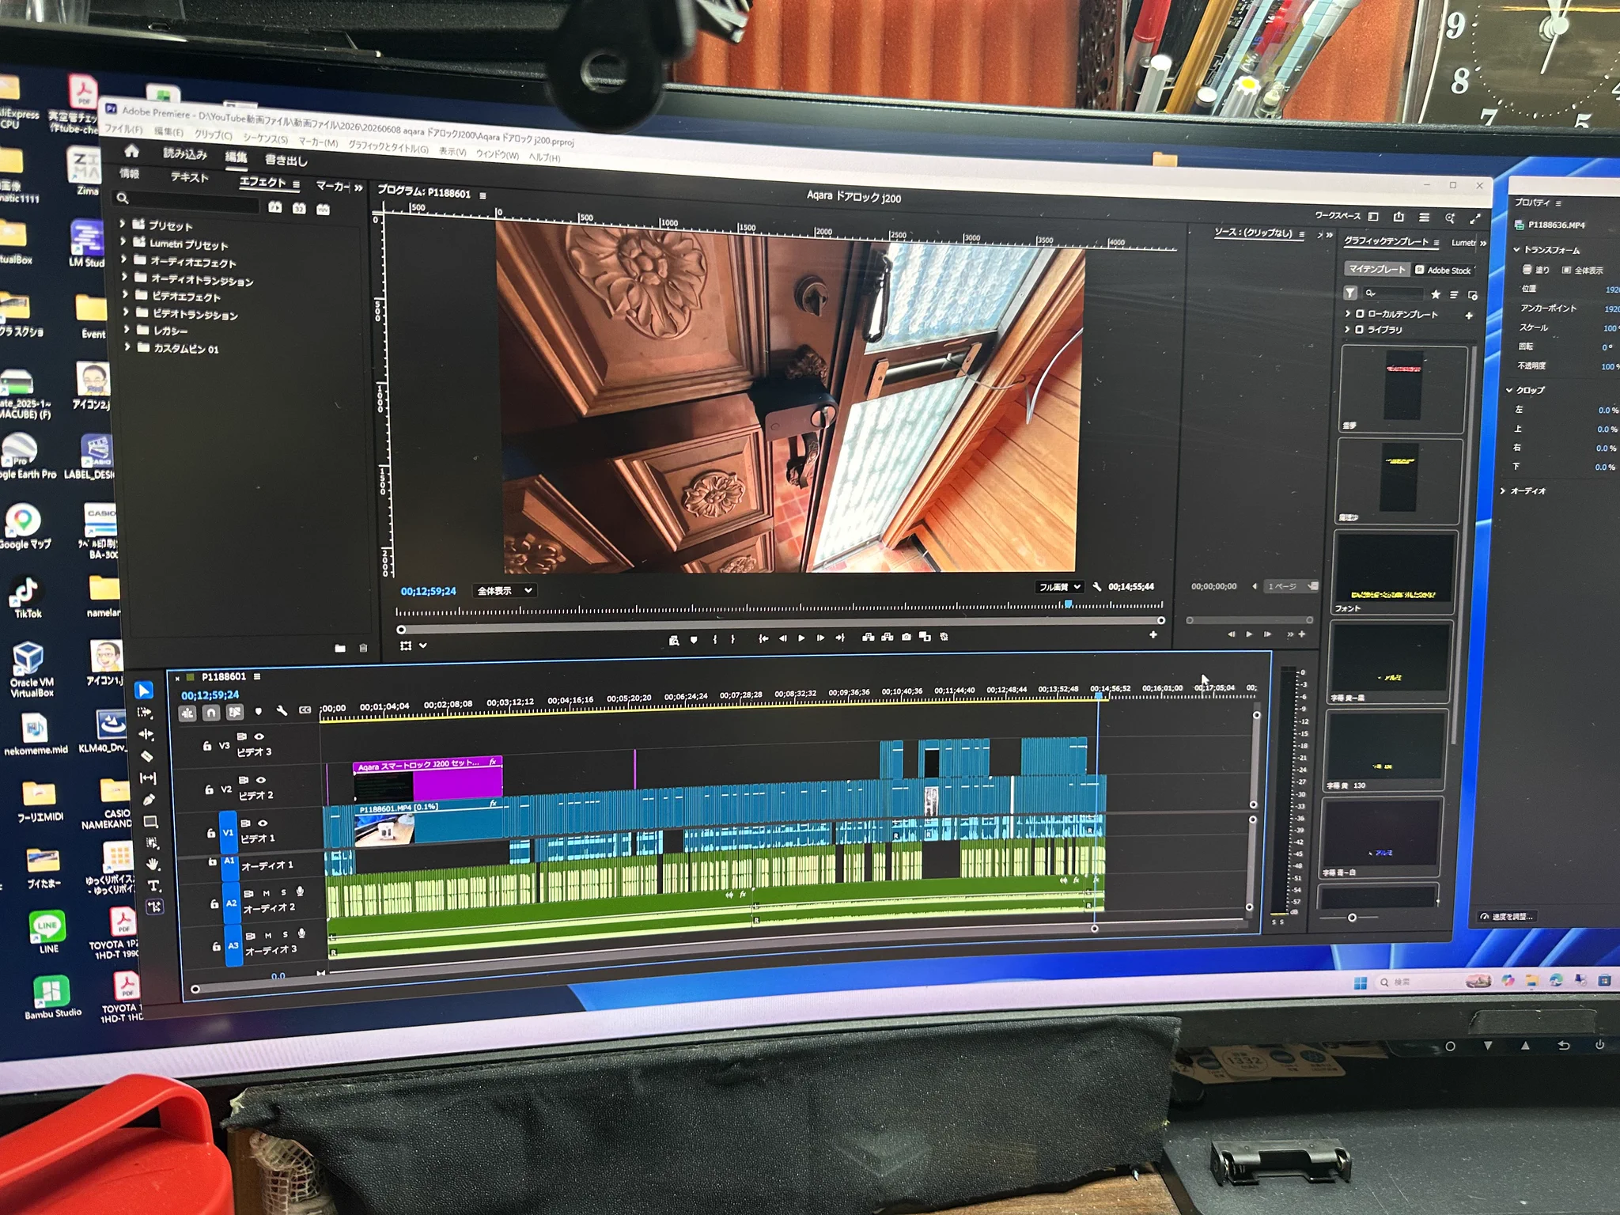
Task: Open the 全体表示 zoom level dropdown
Action: pos(505,591)
